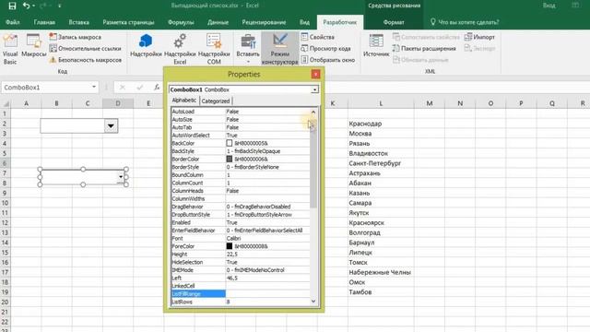Screen dimensions: 590x332
Task: Switch to the Review (Рецензирование) tab
Action: pyautogui.click(x=264, y=22)
